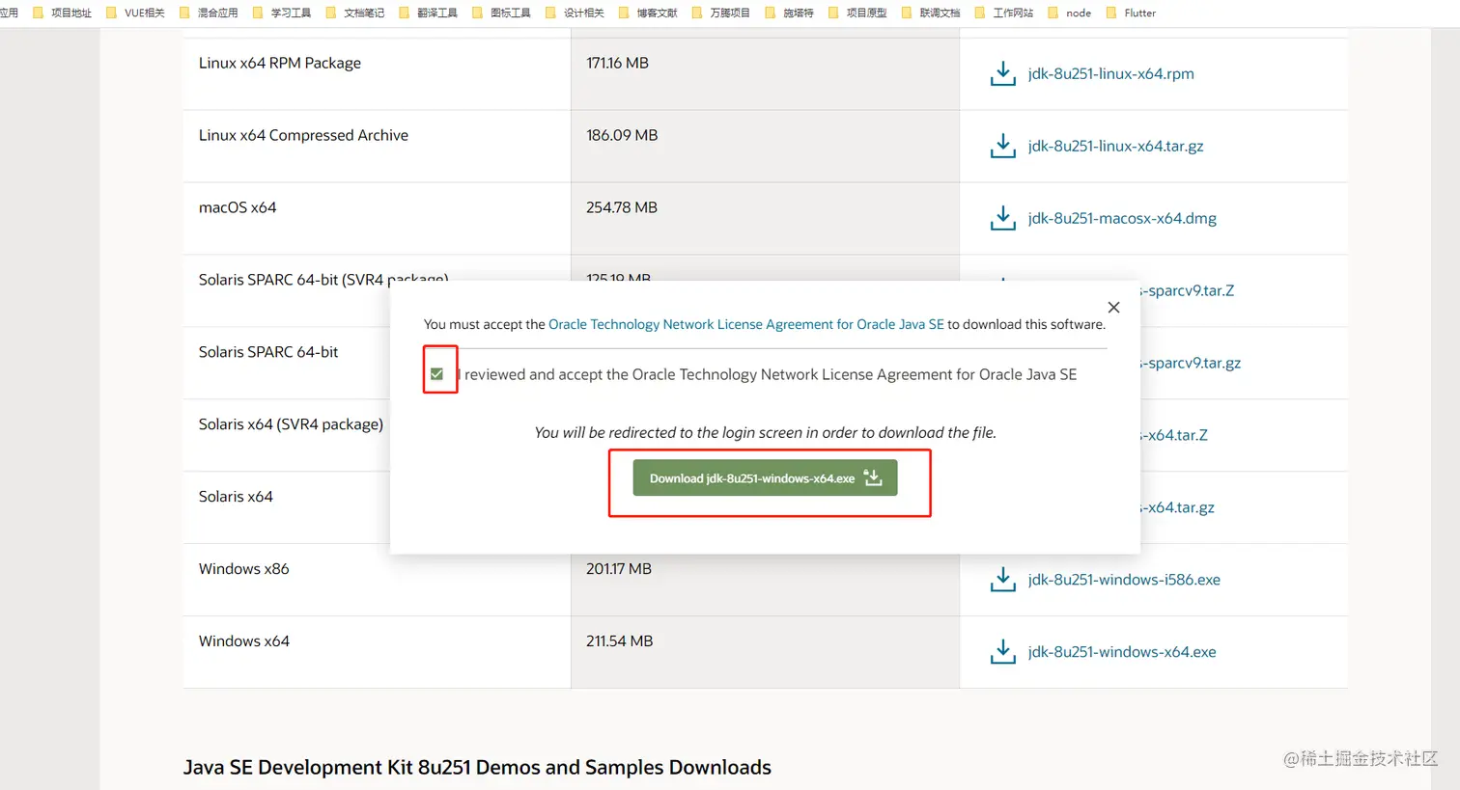Screen dimensions: 1460x790
Task: Click the download icon beside jdk-8u251-windows-x64.exe
Action: [x=1003, y=652]
